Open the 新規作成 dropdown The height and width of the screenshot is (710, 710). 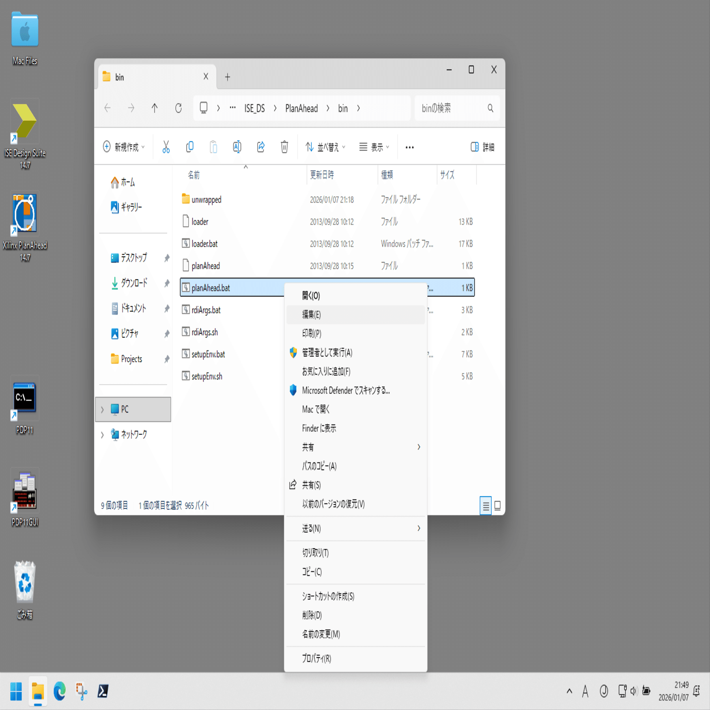point(124,147)
